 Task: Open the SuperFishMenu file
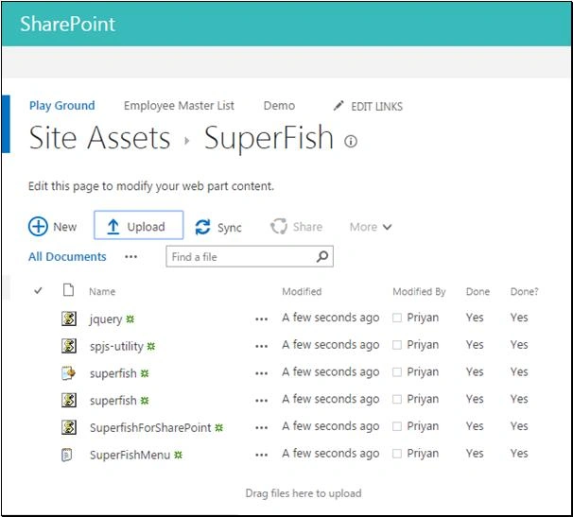coord(130,455)
